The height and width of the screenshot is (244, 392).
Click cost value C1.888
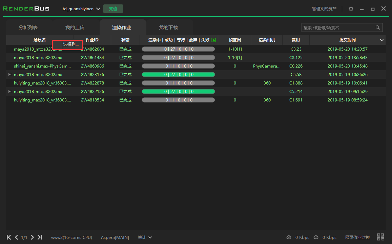296,83
